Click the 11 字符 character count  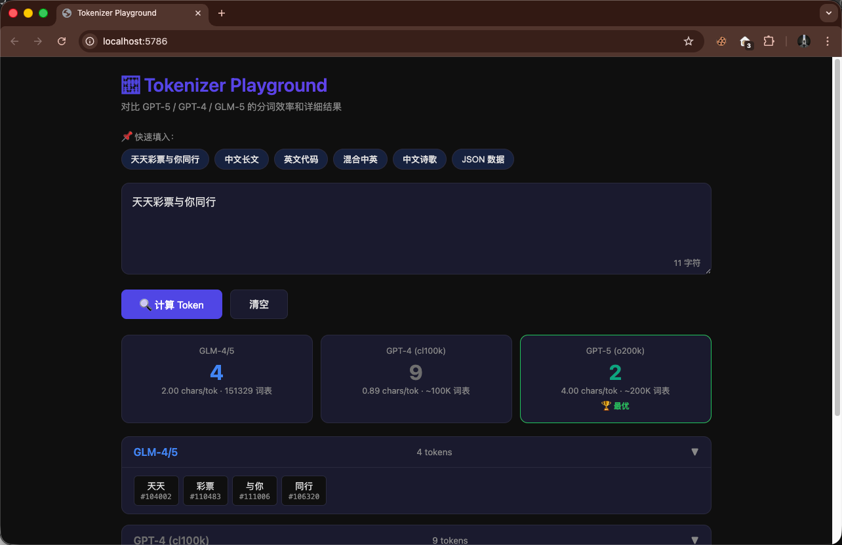coord(687,263)
